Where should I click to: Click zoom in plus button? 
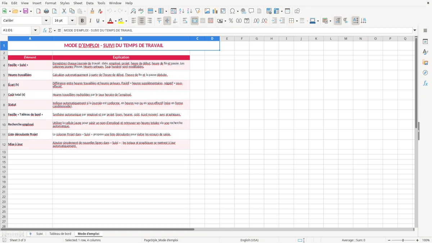pos(417,240)
